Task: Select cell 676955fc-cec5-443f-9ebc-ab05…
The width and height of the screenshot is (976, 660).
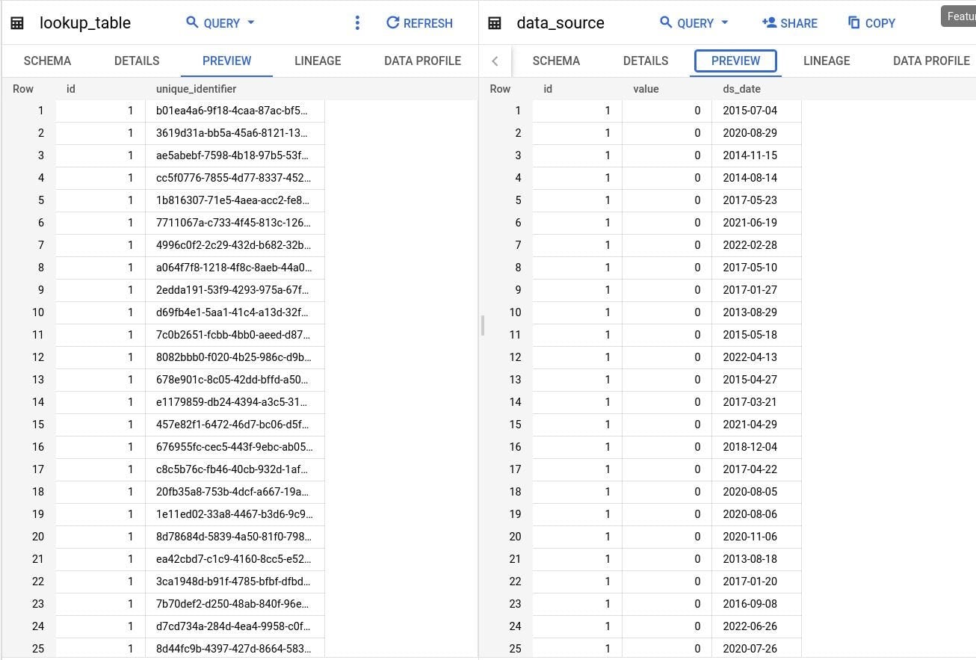Action: pyautogui.click(x=235, y=447)
